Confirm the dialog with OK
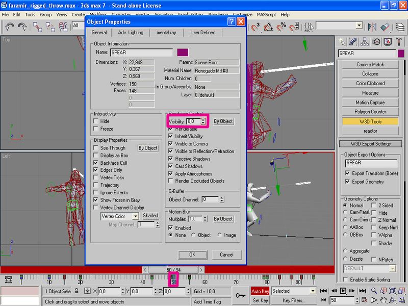Screen dimensions: 408x306 click(x=192, y=254)
